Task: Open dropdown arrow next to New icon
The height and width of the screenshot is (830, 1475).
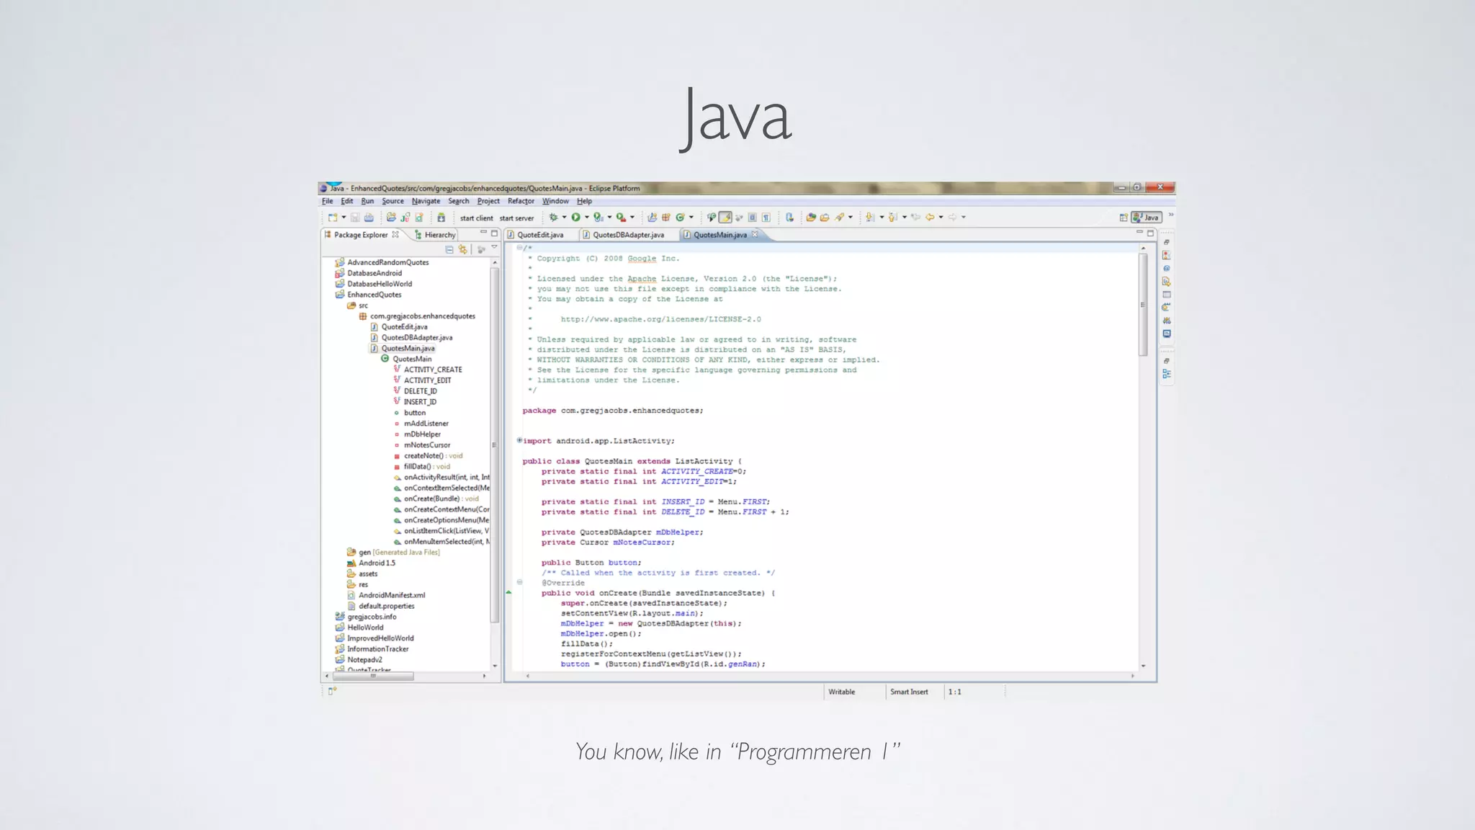Action: click(x=344, y=217)
